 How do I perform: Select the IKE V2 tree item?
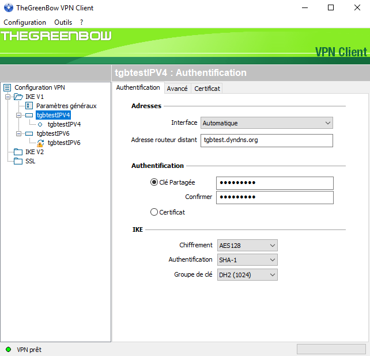pyautogui.click(x=35, y=152)
